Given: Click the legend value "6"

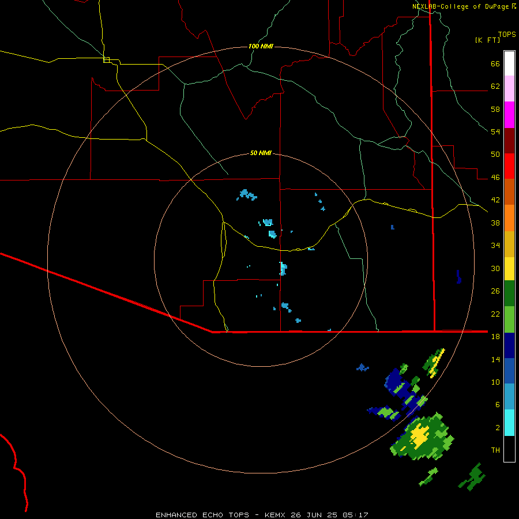Looking at the screenshot, I should pos(497,405).
